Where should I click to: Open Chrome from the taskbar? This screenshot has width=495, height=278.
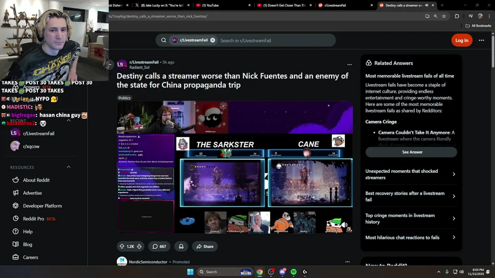click(x=259, y=272)
